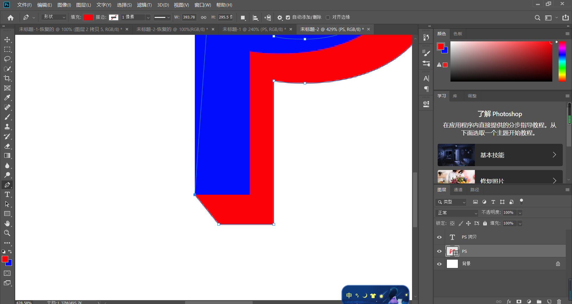
Task: Select the Lasso tool
Action: pos(7,59)
